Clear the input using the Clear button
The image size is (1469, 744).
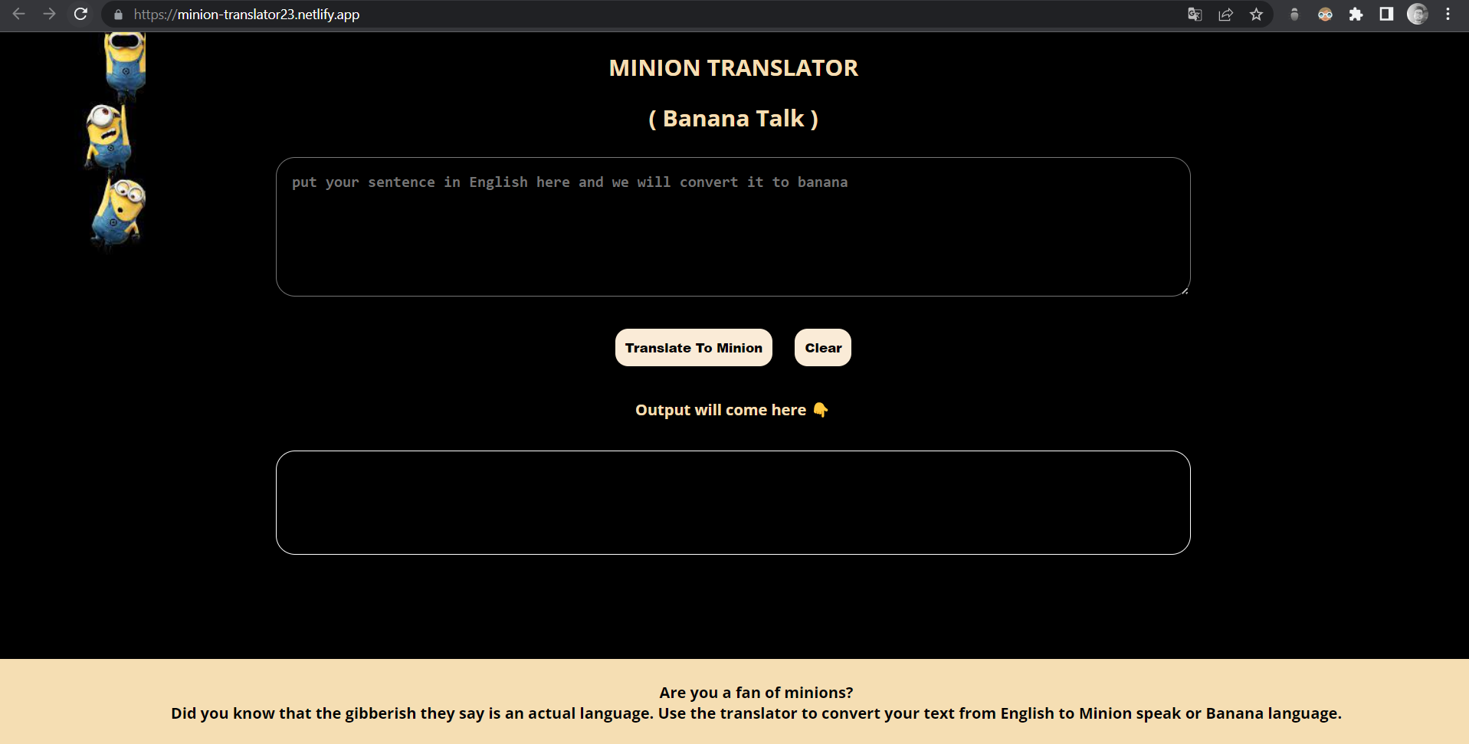pyautogui.click(x=822, y=347)
